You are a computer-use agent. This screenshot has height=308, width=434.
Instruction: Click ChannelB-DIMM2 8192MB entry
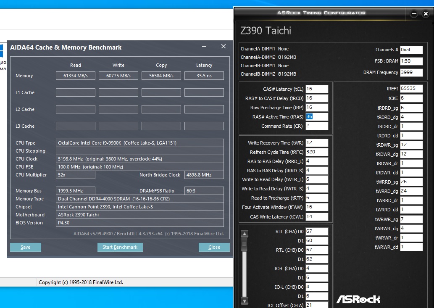268,74
